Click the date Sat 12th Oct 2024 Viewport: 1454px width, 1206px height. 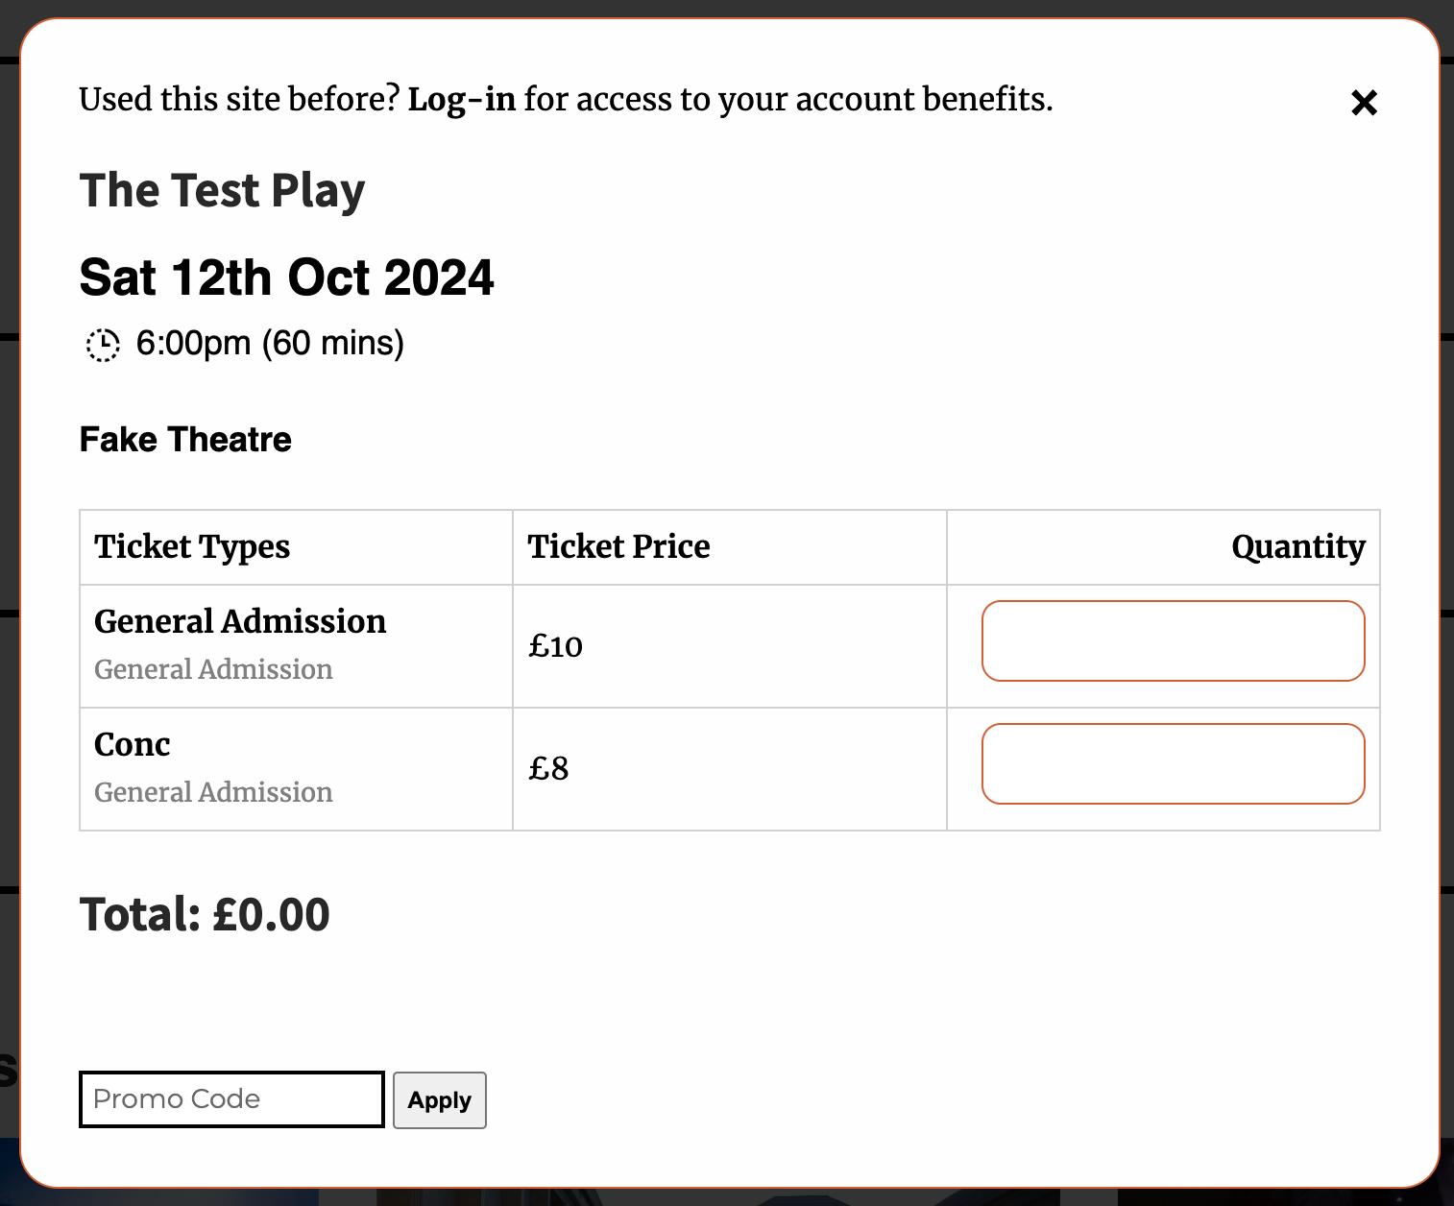[x=286, y=277]
